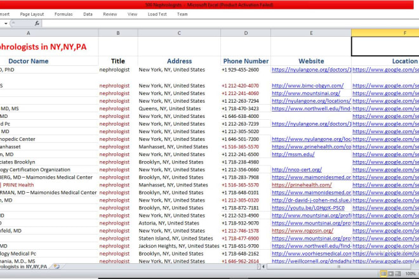
Task: Open the dr-david-j-cohen-md link
Action: (x=311, y=200)
